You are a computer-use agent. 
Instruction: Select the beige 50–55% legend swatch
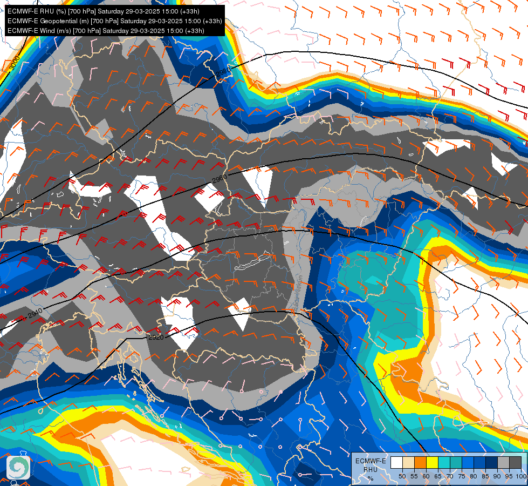click(x=408, y=462)
